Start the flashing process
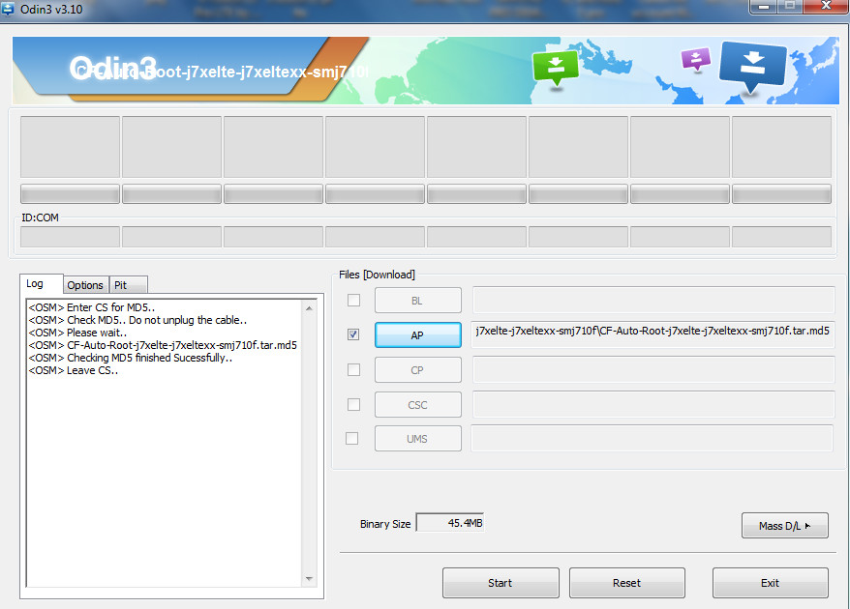Screen dimensions: 850x609 coord(501,583)
